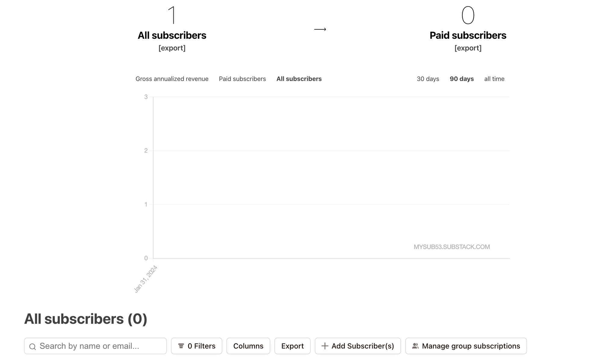
Task: Switch to the Paid subscribers chart tab
Action: click(x=242, y=79)
